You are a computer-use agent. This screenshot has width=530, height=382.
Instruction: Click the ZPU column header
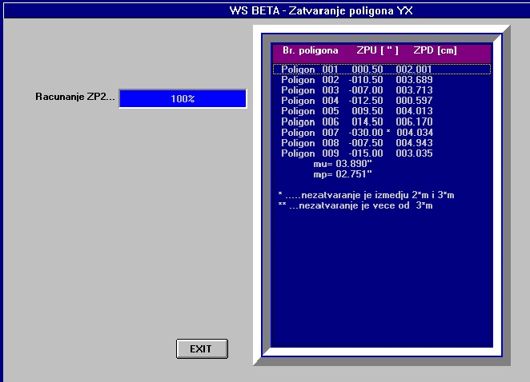377,50
